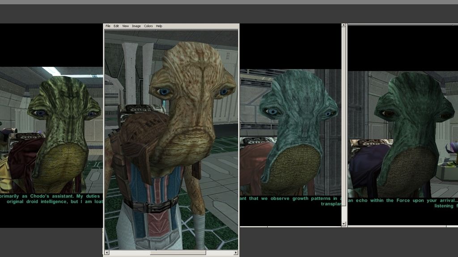Click the dialogue text about echo within the Force
Viewport: 458px width, 257px height.
click(398, 200)
